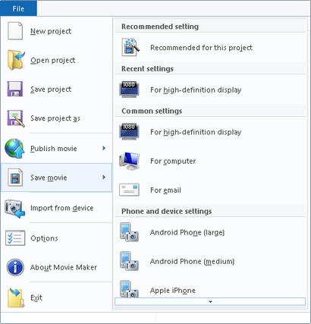Select Android Phone (large) setting

(x=210, y=232)
